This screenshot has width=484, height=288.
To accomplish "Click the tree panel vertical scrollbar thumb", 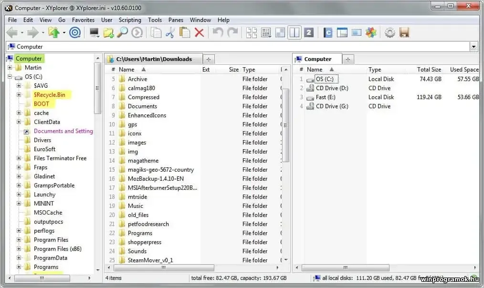I will pos(97,88).
